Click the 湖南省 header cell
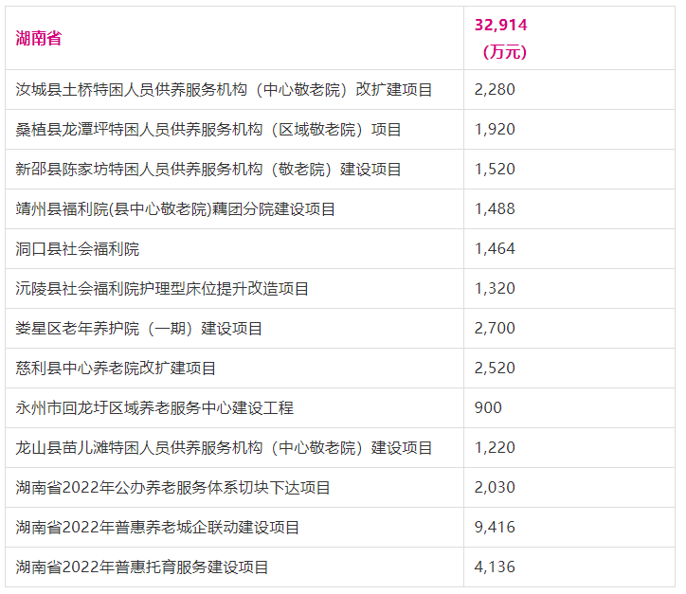 [x=39, y=38]
